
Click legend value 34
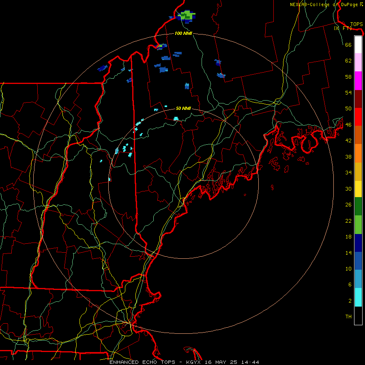click(x=348, y=173)
